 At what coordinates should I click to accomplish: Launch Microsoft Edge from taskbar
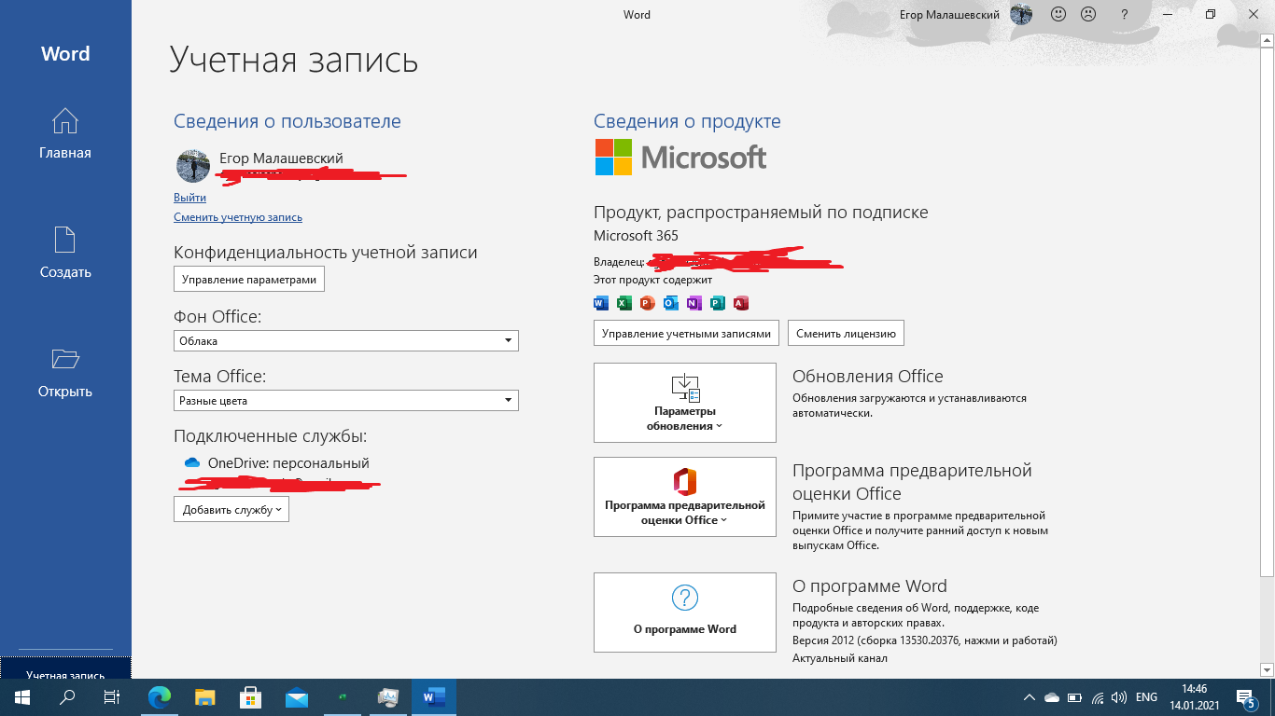160,697
